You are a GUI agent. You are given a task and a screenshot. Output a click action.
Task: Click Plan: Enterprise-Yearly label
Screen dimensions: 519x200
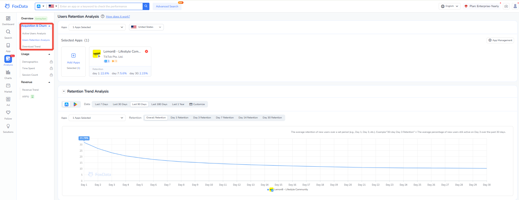tap(484, 6)
